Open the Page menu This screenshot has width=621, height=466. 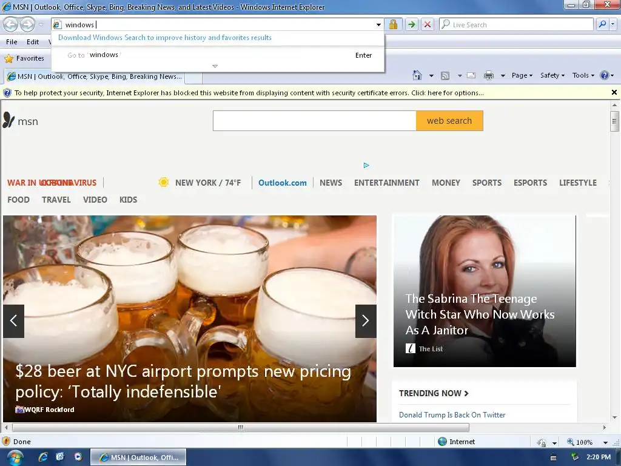click(x=522, y=75)
